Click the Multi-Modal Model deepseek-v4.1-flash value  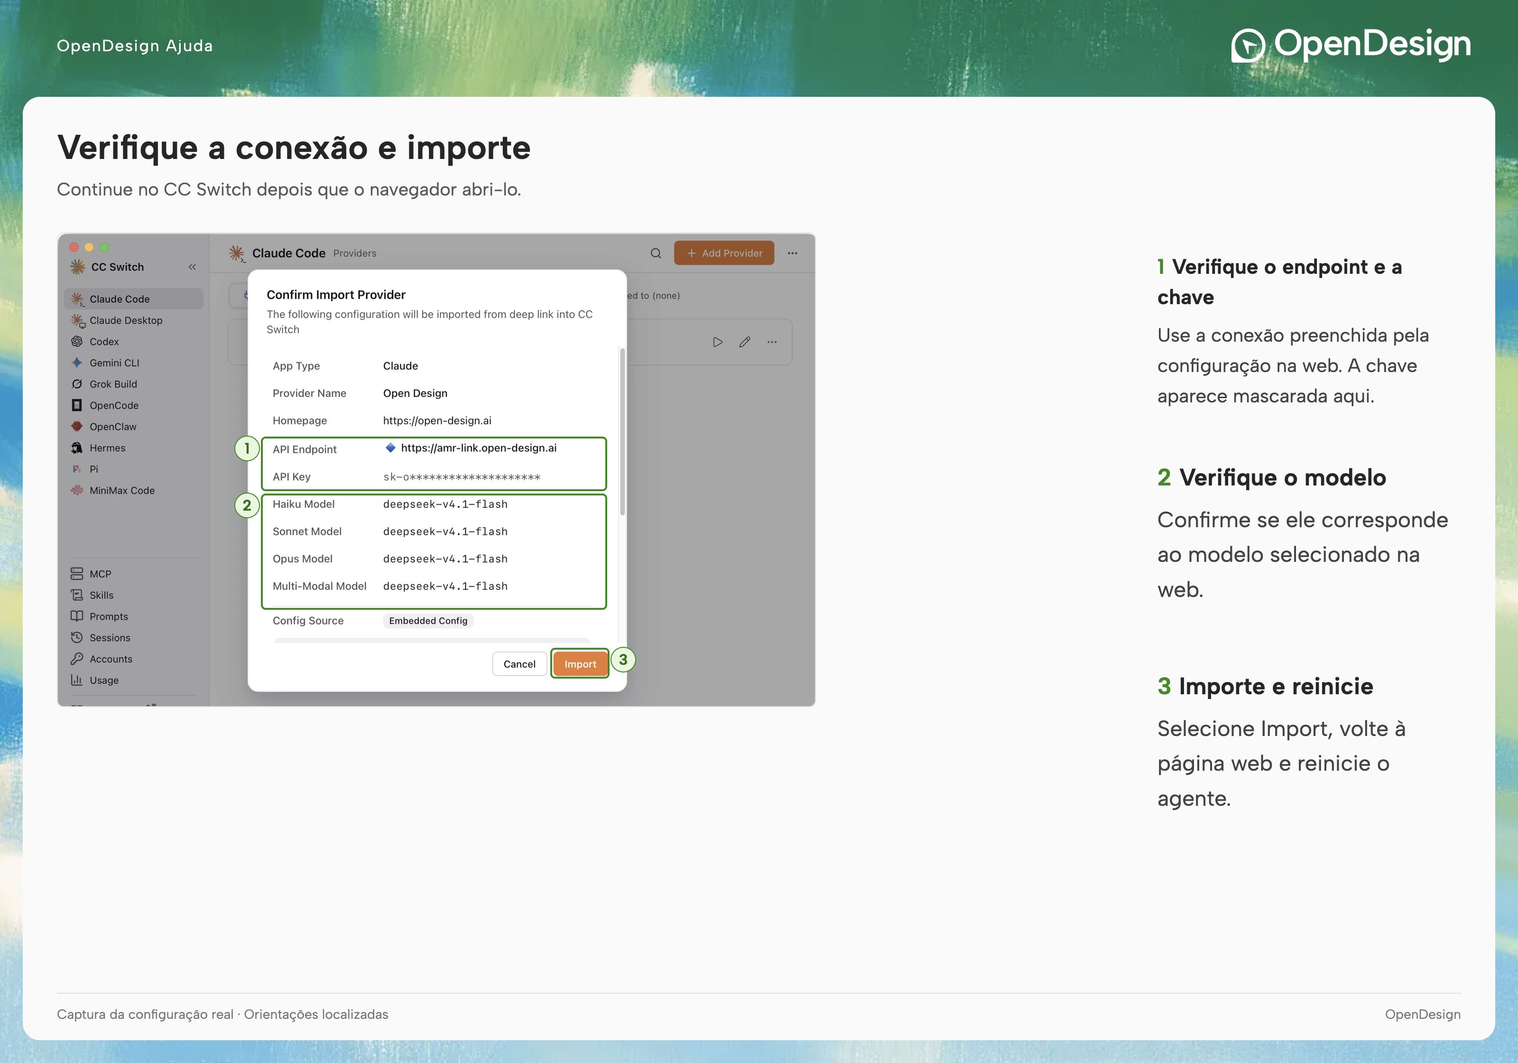click(445, 586)
